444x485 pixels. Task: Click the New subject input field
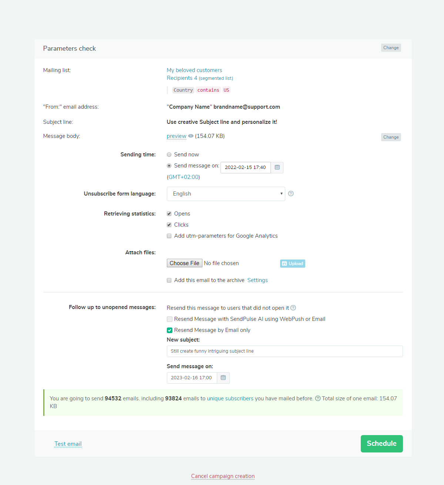(x=285, y=351)
